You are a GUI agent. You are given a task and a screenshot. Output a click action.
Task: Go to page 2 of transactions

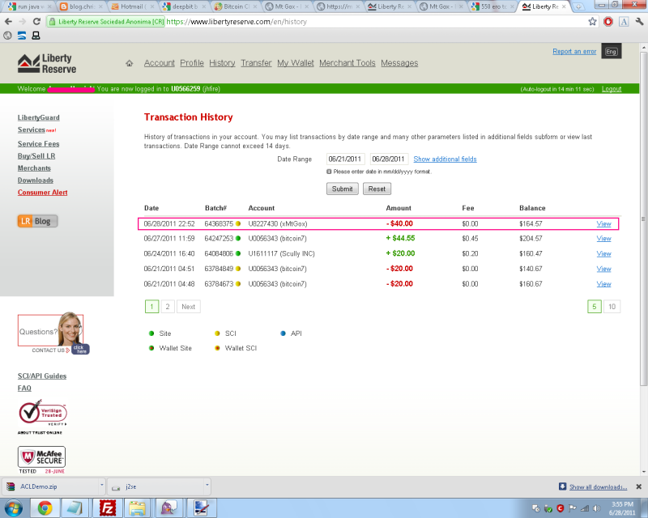(x=167, y=307)
